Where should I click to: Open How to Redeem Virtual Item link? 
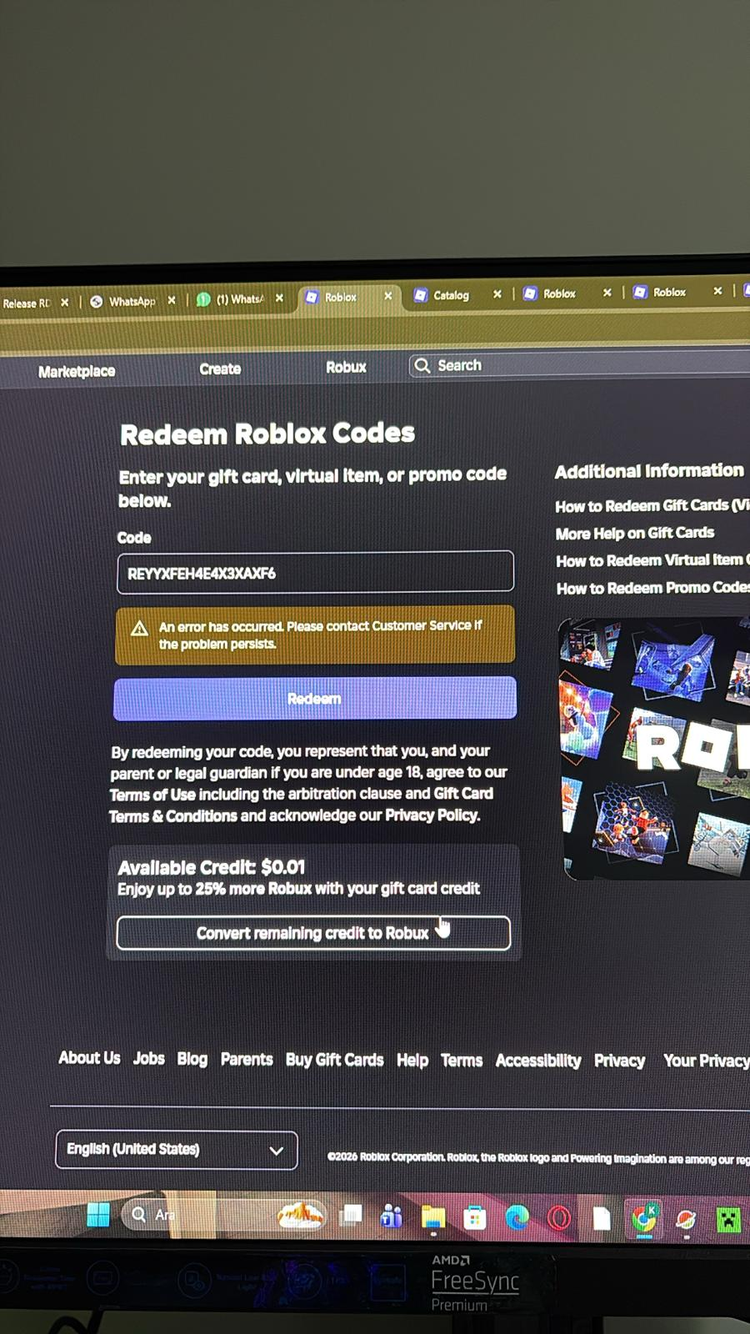pyautogui.click(x=652, y=560)
